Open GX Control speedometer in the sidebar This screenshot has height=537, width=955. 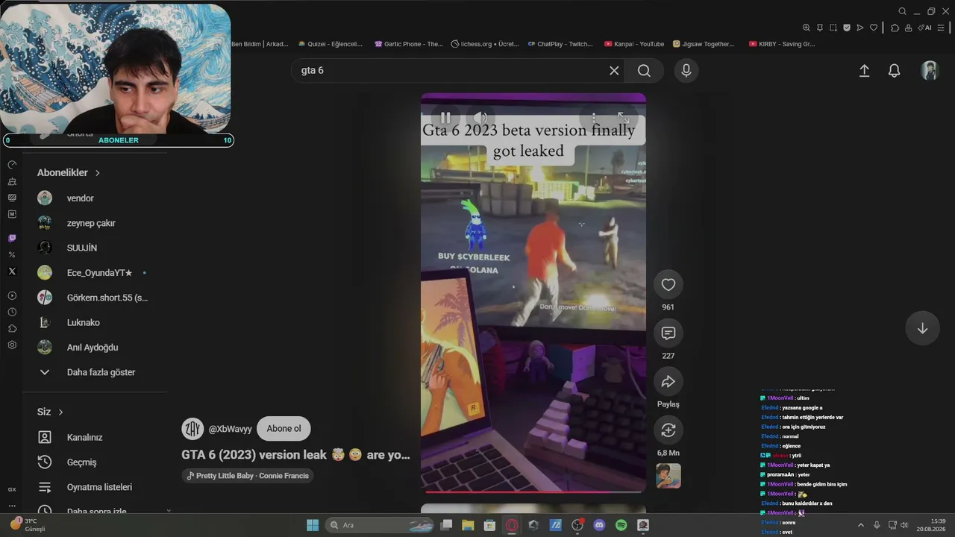point(12,164)
